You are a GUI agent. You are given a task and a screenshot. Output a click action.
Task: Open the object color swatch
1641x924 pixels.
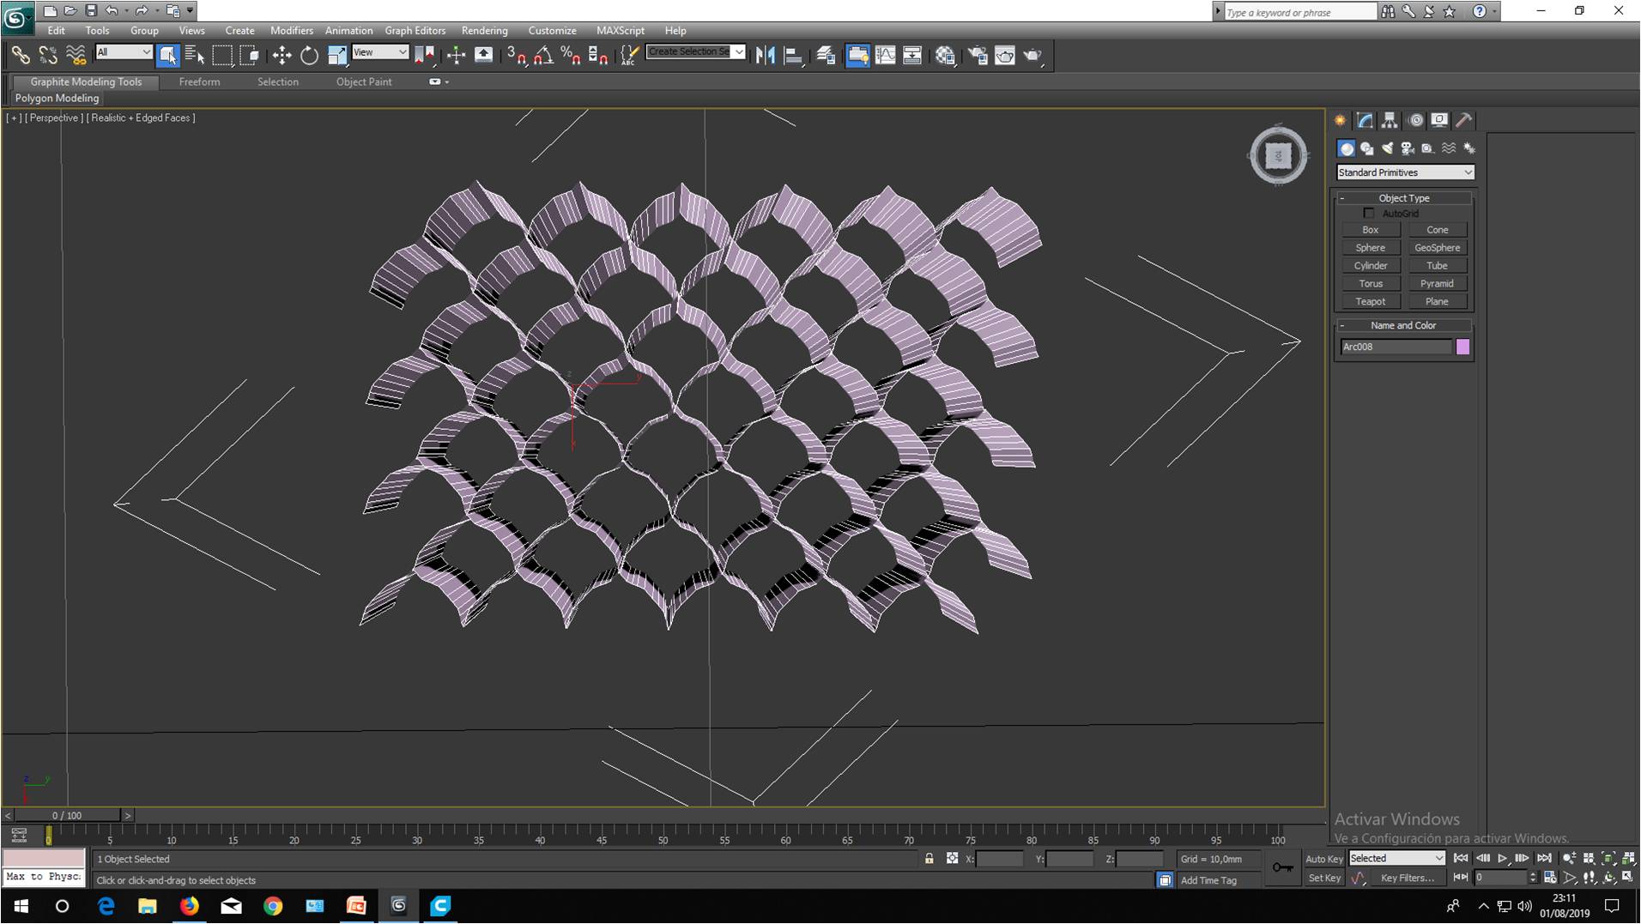(x=1462, y=347)
